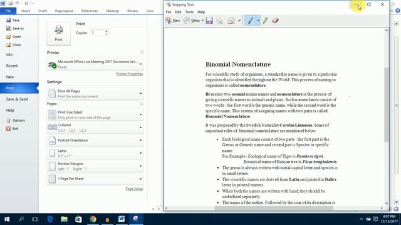Increase the Copies stepper value

tap(107, 31)
